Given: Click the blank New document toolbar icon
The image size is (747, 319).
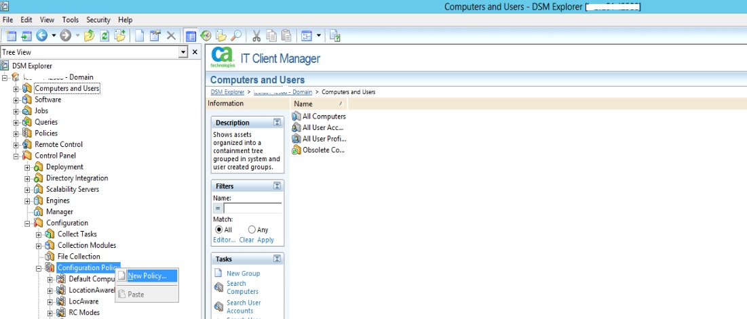Looking at the screenshot, I should click(140, 36).
